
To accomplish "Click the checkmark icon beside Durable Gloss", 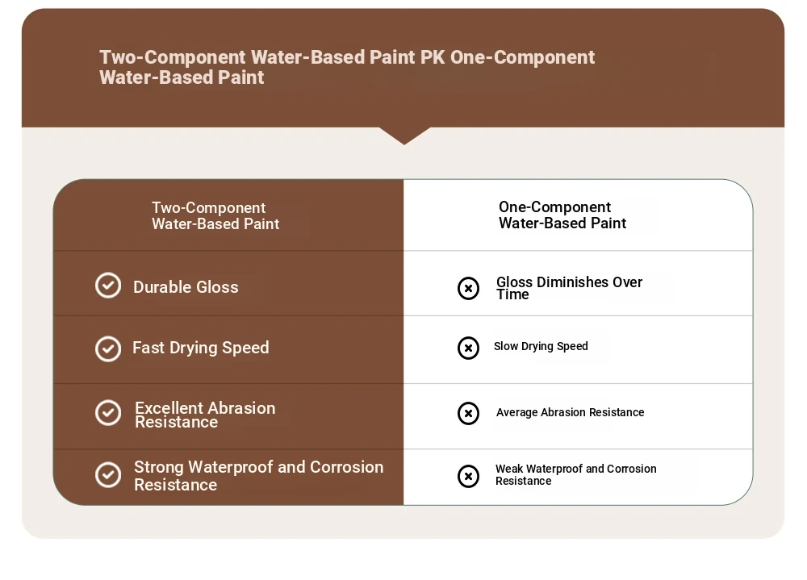I will click(x=108, y=285).
